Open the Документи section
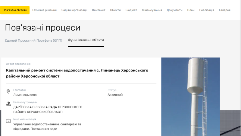This screenshot has width=241, height=136. pos(174,10)
